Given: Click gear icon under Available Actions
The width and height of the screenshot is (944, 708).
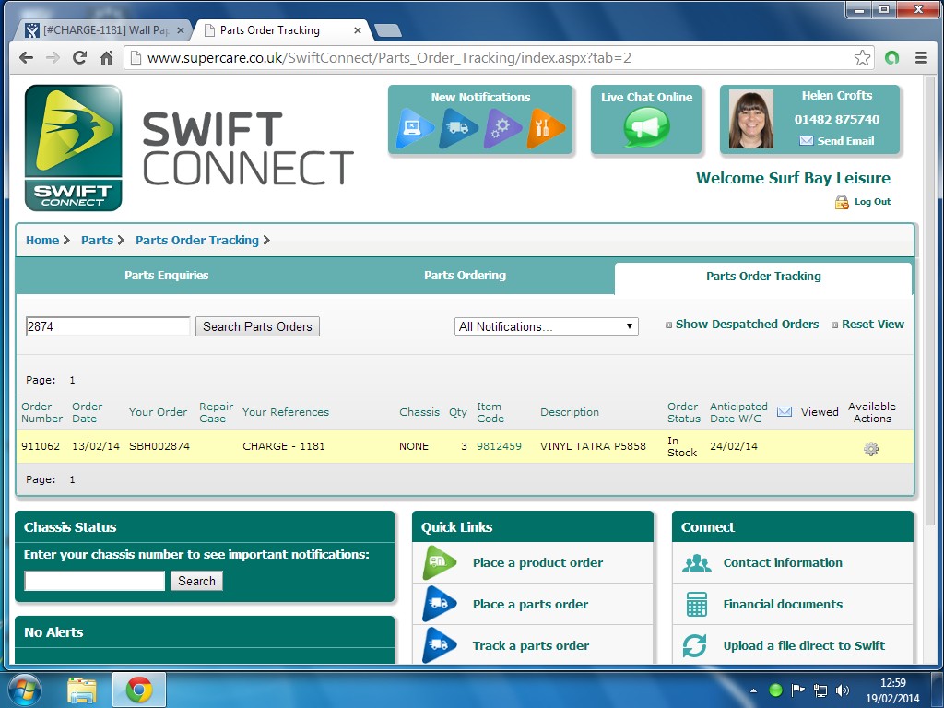Looking at the screenshot, I should coord(870,449).
